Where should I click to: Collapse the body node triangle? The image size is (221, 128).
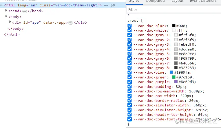[6, 16]
